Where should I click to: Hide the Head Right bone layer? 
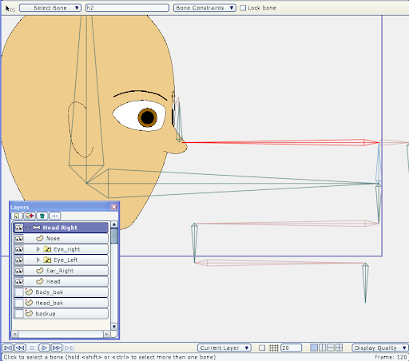pyautogui.click(x=19, y=228)
